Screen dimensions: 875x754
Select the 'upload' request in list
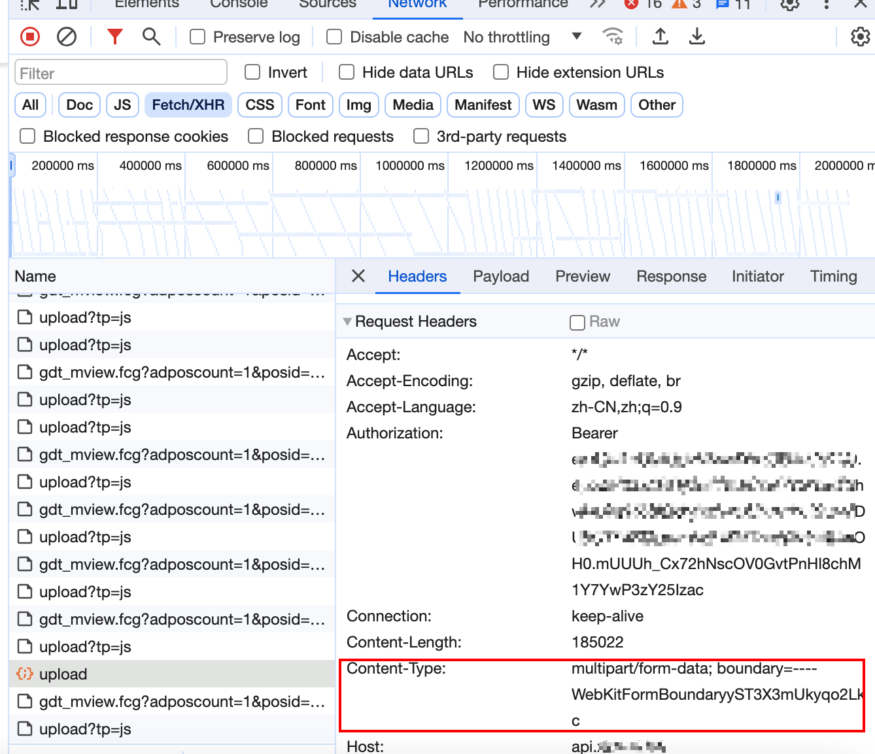tap(63, 674)
